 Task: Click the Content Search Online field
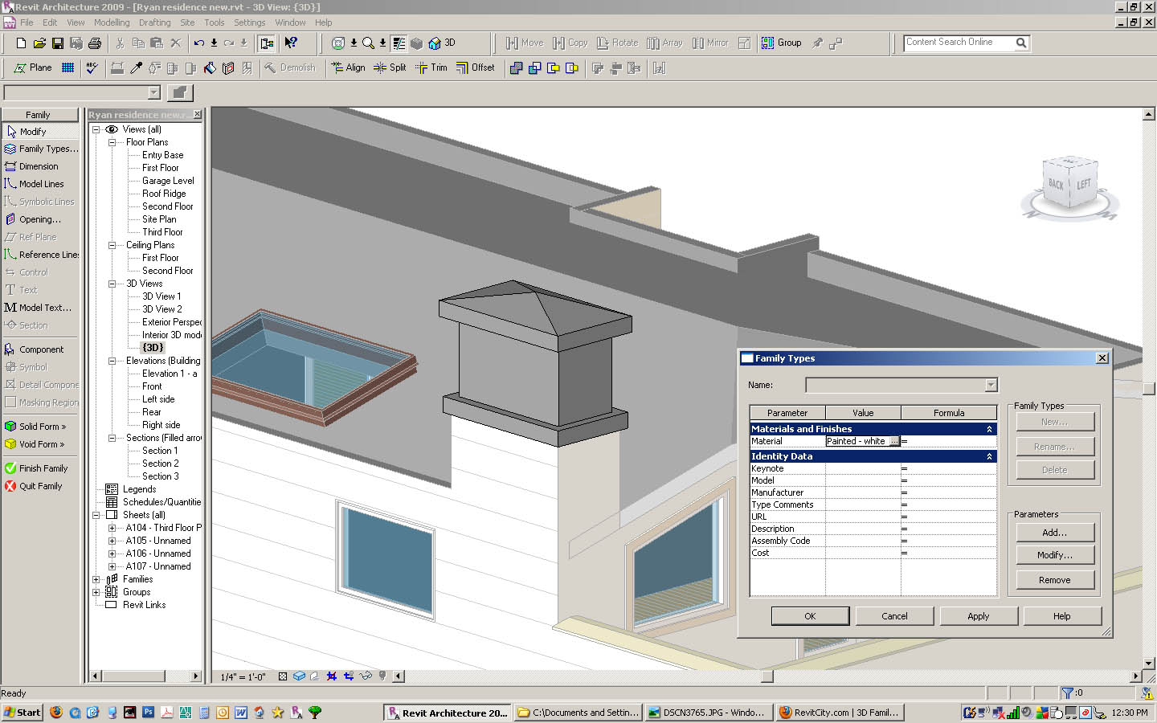point(958,43)
